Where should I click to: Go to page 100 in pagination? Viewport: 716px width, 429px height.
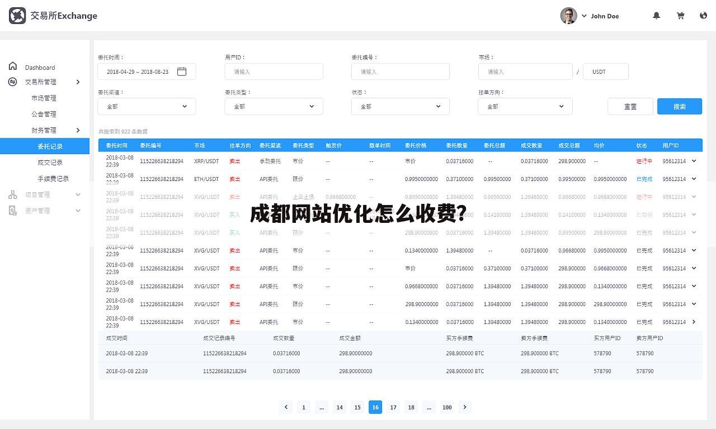pos(447,407)
